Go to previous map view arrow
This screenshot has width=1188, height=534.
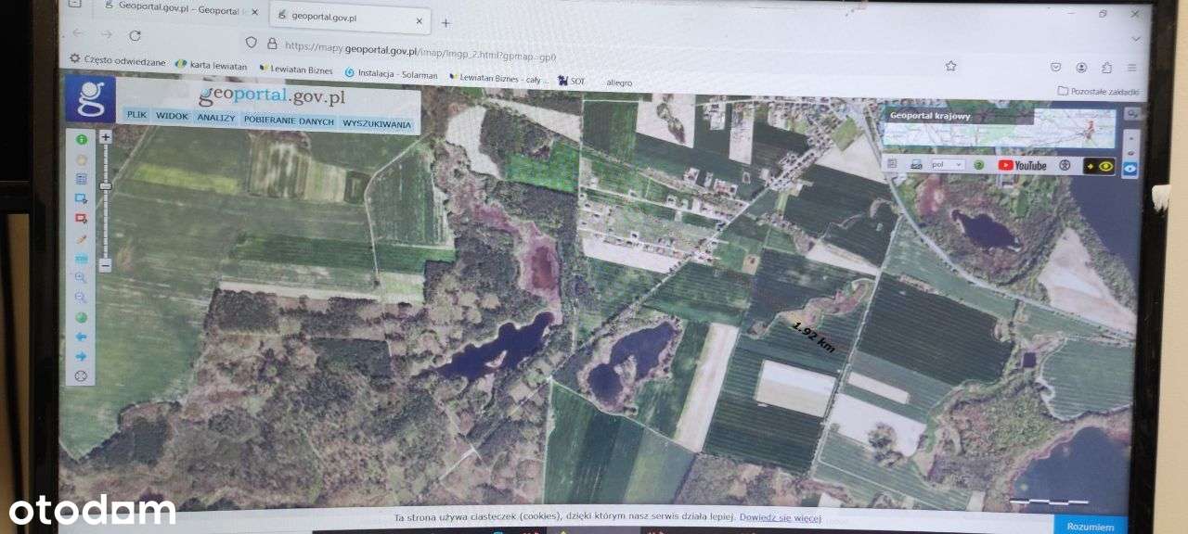81,337
